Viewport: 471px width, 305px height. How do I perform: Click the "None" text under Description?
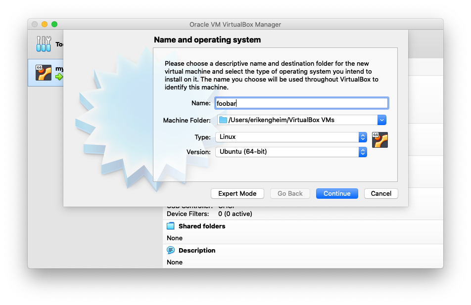175,262
